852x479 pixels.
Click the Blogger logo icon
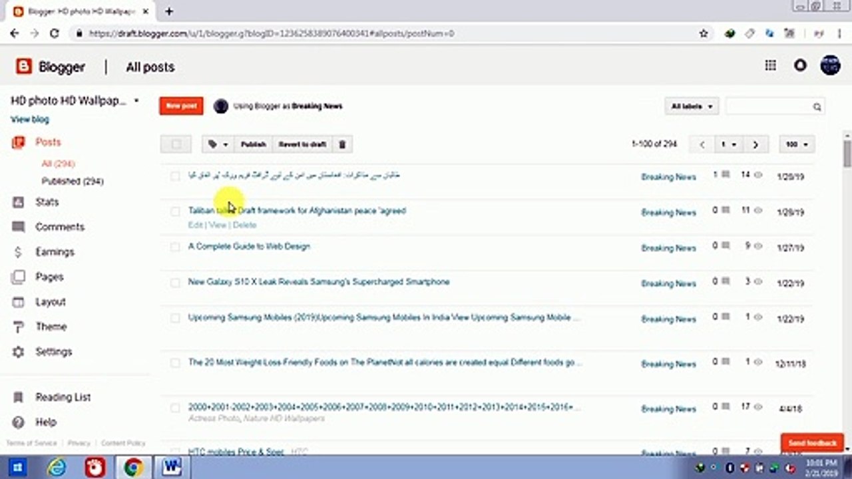coord(24,67)
